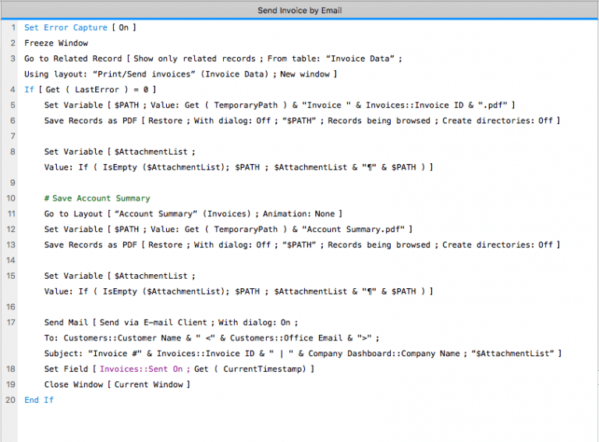599x442 pixels.
Task: Select line 12 Set Variable with Account Summary.pdf
Action: pyautogui.click(x=228, y=230)
